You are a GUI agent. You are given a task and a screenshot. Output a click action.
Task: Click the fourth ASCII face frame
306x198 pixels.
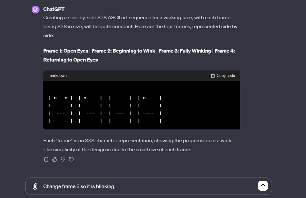point(150,107)
